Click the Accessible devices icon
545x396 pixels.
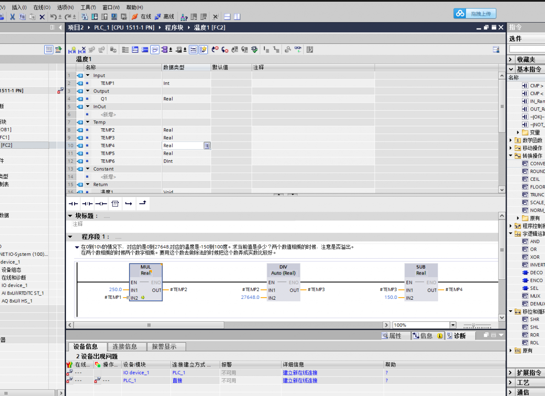point(184,17)
